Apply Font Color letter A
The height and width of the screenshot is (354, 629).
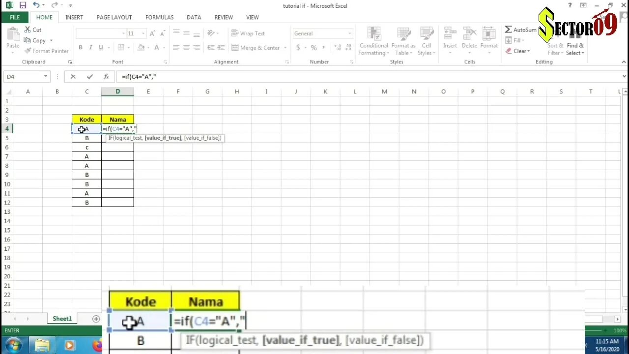click(x=157, y=48)
